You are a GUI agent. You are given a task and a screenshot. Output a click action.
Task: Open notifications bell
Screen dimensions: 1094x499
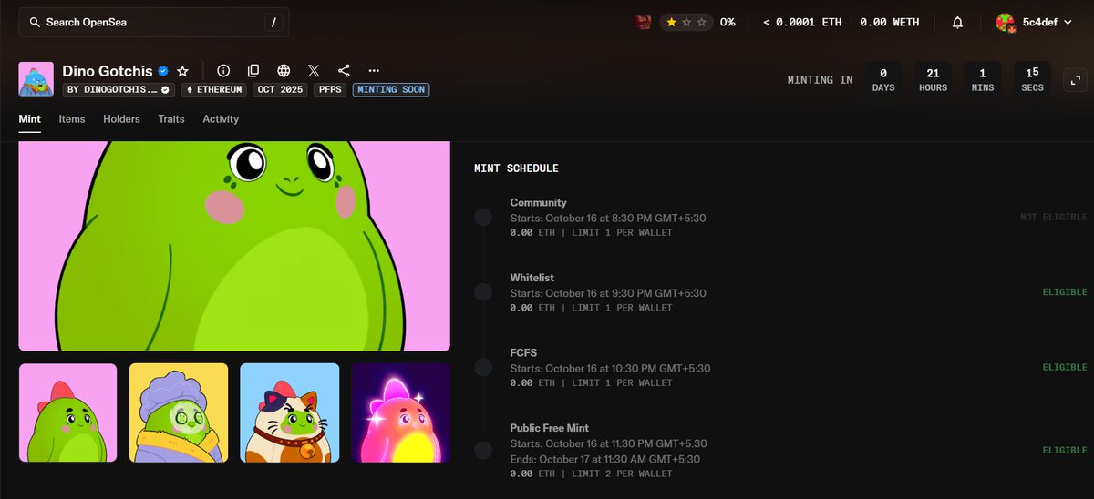pyautogui.click(x=957, y=22)
